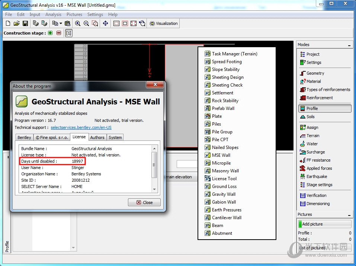Switch to Bentley tab in About dialog
This screenshot has height=266, width=356.
coord(24,137)
